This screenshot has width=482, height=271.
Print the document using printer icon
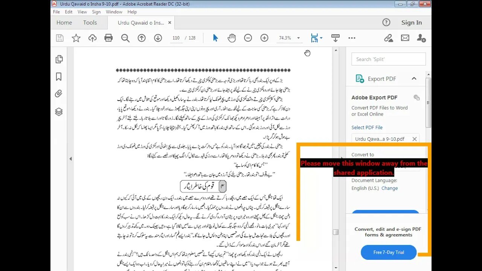[x=108, y=38]
